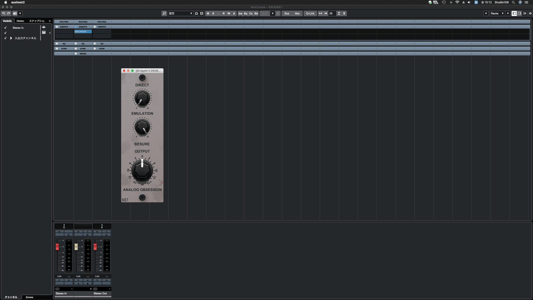
Task: Toggle the left zone panel icon
Action: 514,13
